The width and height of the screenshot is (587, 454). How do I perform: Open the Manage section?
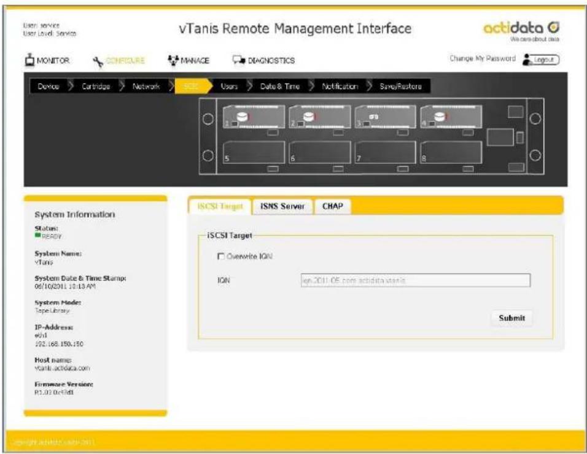[x=189, y=60]
